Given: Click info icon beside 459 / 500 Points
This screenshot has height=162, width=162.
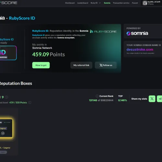Looking at the screenshot, I should point(30,102).
